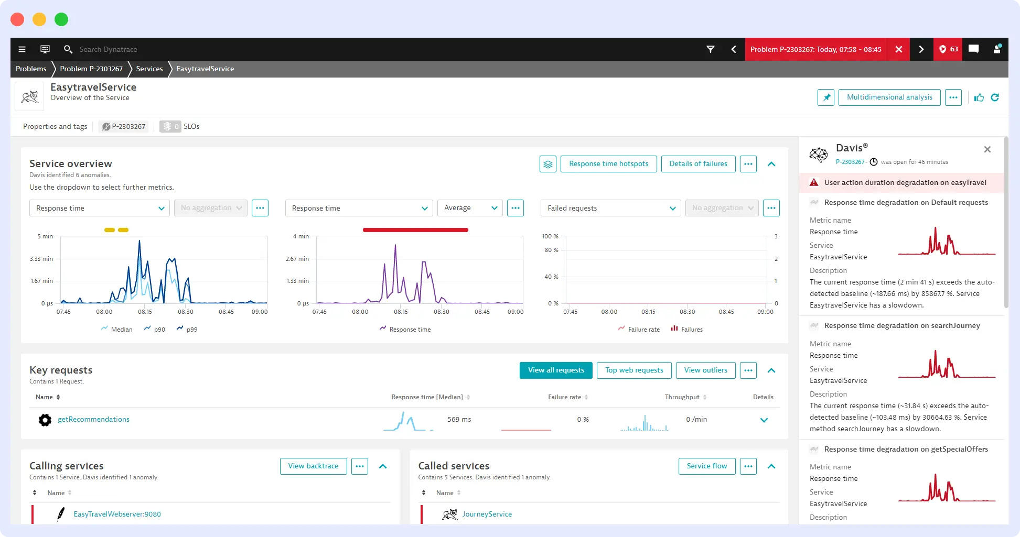Open more options for Failed requests chart
The height and width of the screenshot is (537, 1020).
pyautogui.click(x=771, y=208)
